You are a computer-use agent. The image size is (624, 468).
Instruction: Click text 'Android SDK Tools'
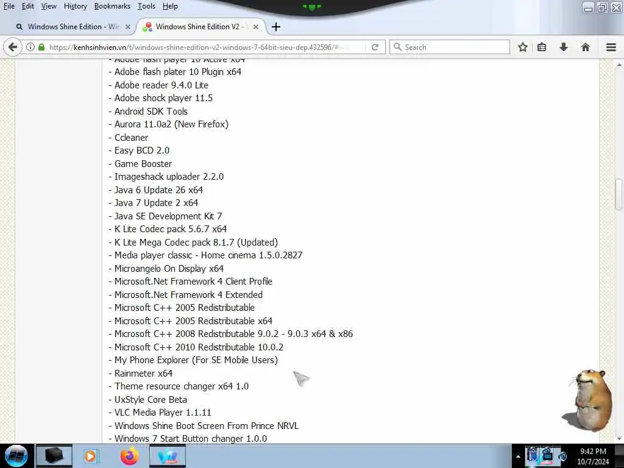coord(151,112)
